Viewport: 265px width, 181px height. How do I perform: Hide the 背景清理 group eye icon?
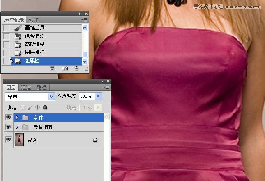click(x=8, y=127)
